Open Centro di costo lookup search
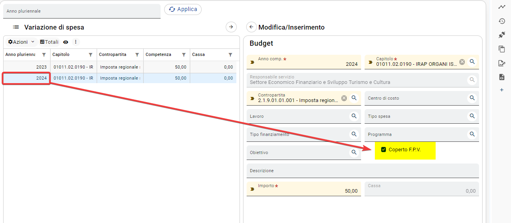The height and width of the screenshot is (223, 511). point(472,98)
